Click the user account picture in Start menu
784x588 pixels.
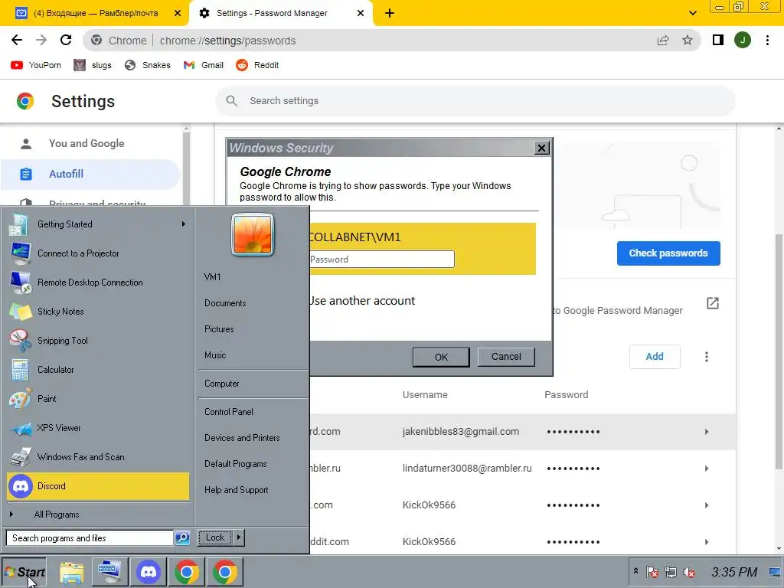(253, 234)
